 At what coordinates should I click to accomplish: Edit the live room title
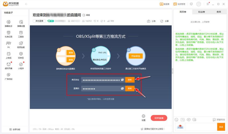[86, 15]
